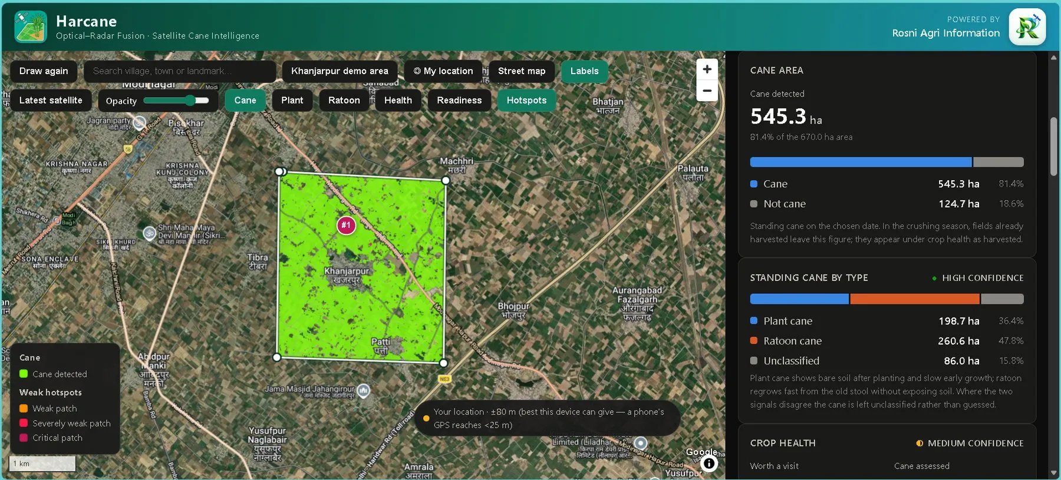Switch to the Cane layer tab

pos(245,101)
